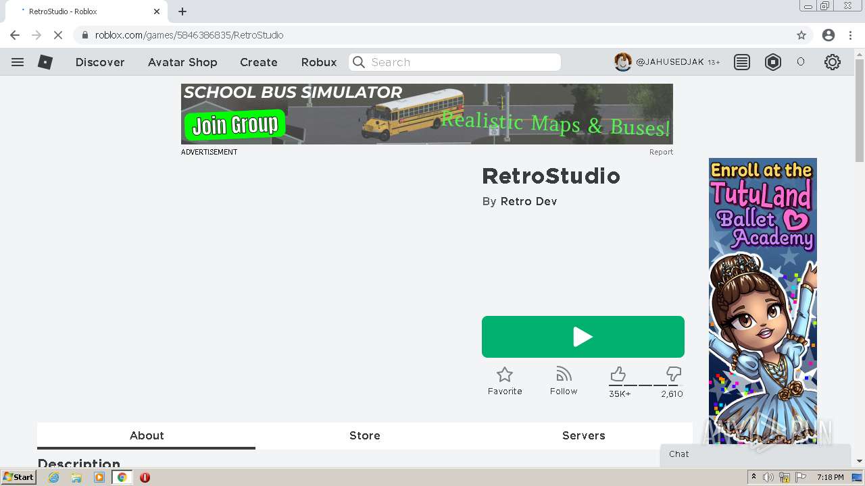
Task: Click the browser address bar URL
Action: pyautogui.click(x=189, y=35)
